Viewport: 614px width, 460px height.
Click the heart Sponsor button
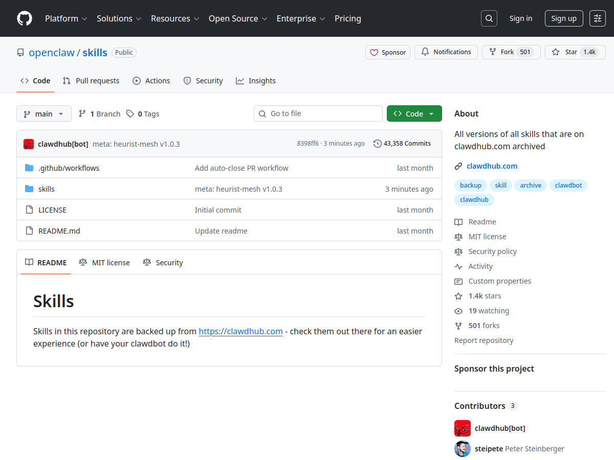point(388,52)
